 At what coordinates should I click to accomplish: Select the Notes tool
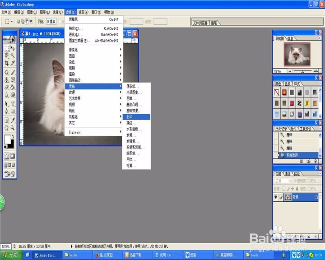coord(7,120)
